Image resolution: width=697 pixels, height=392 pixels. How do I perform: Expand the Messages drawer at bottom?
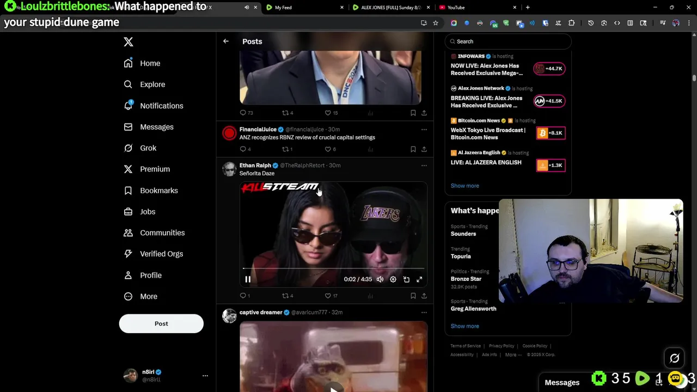point(562,383)
